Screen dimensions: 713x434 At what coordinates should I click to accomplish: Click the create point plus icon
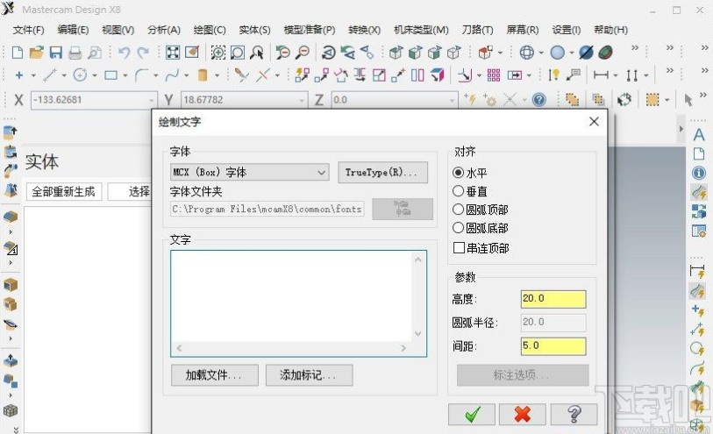click(x=19, y=75)
